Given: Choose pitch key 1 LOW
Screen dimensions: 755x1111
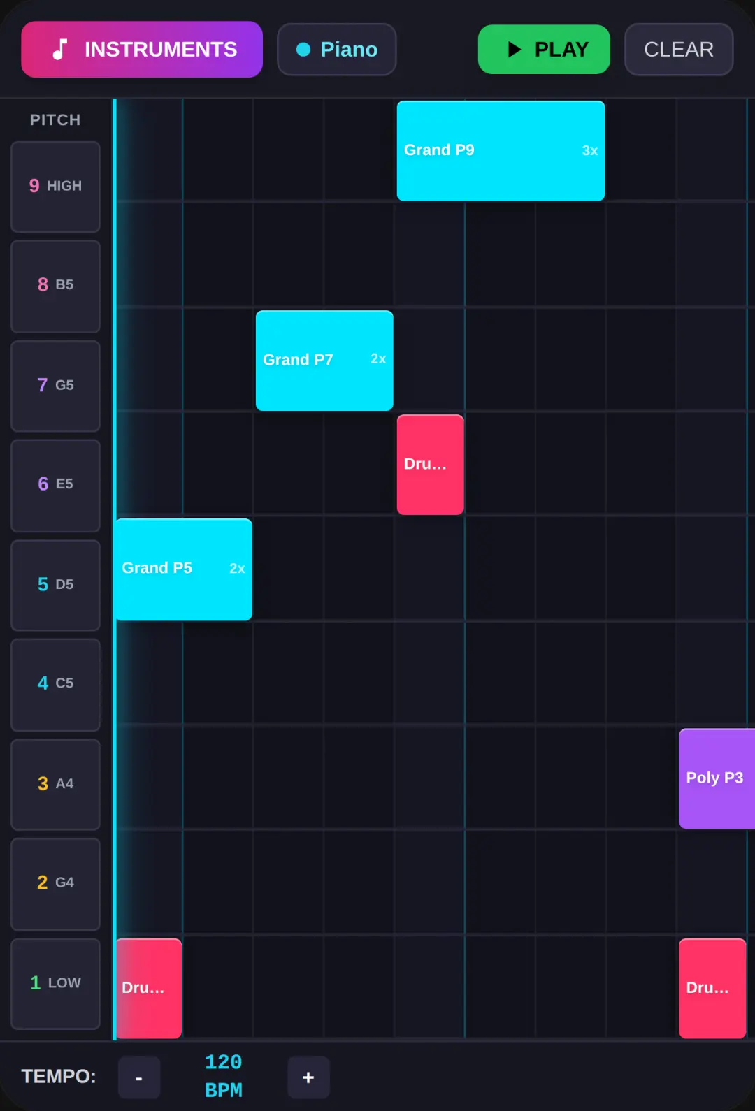Looking at the screenshot, I should coord(55,984).
